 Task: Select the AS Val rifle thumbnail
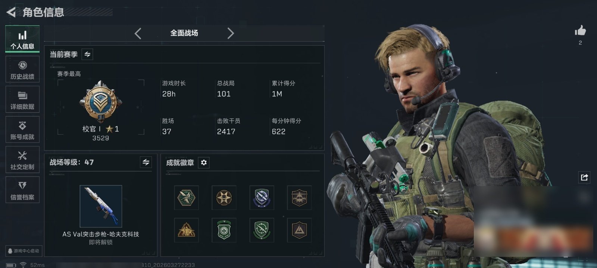point(101,206)
